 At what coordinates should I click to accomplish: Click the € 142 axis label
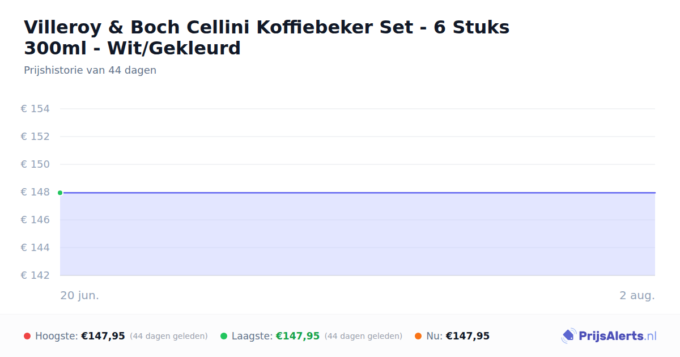click(35, 275)
